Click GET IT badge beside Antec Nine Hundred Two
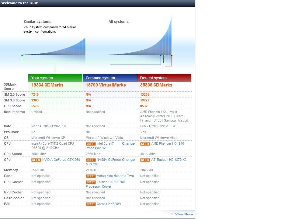This screenshot has height=219, width=292. point(91,176)
